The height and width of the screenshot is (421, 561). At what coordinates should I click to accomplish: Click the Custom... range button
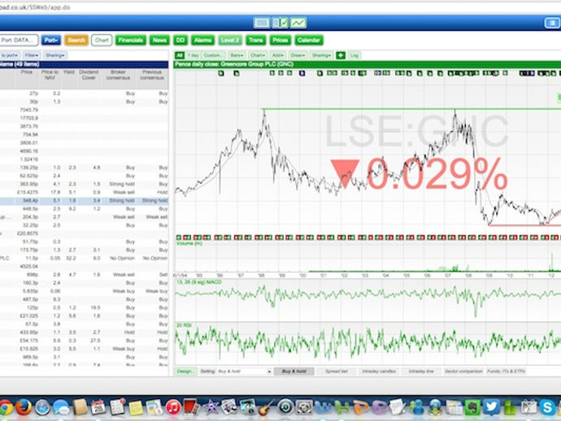click(213, 55)
